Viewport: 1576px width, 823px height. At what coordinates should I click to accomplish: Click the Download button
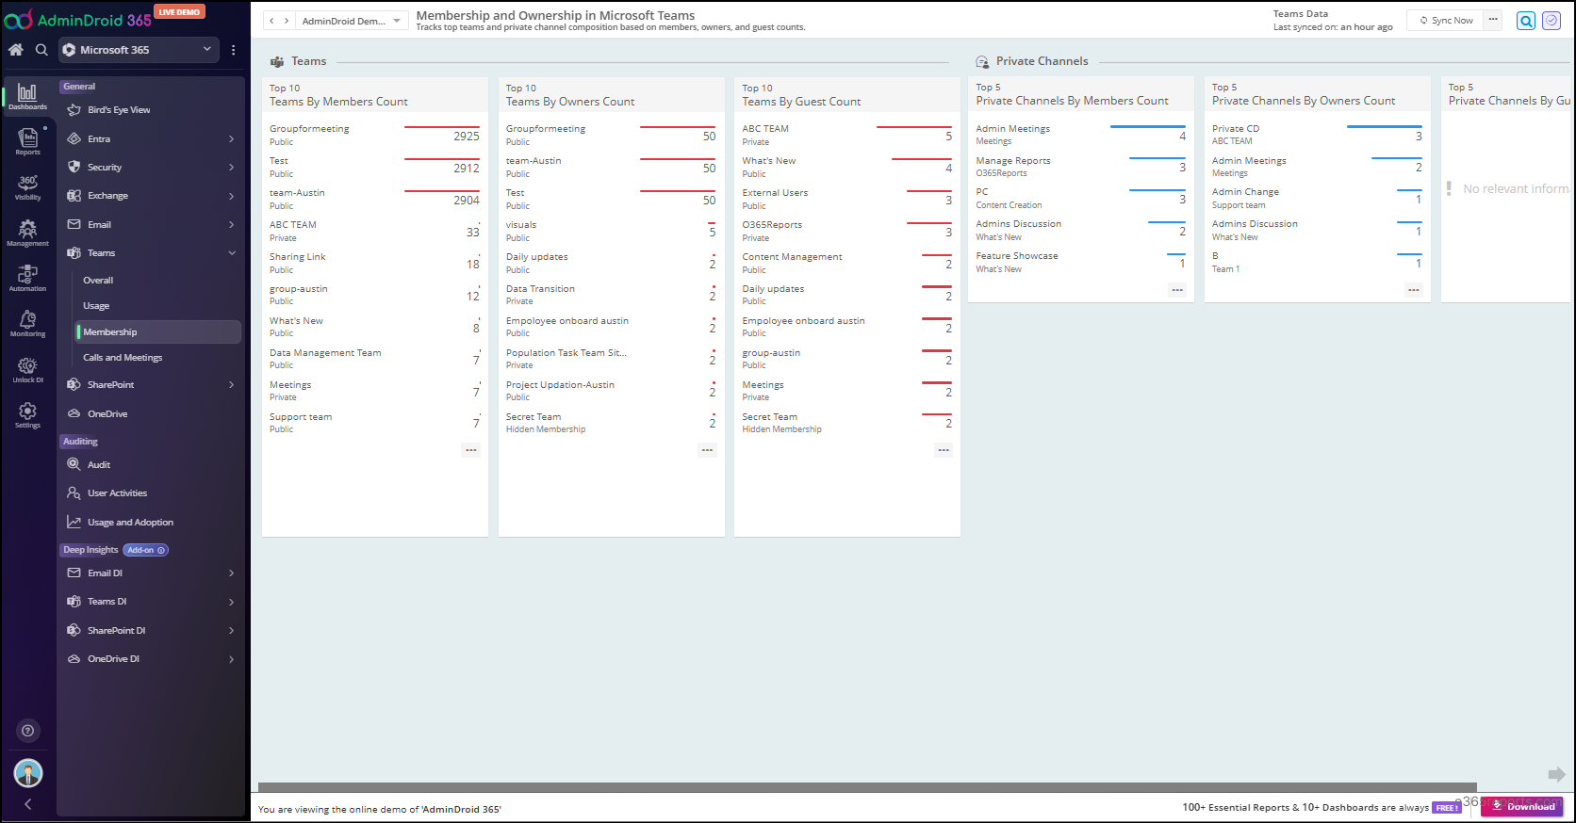tap(1522, 807)
